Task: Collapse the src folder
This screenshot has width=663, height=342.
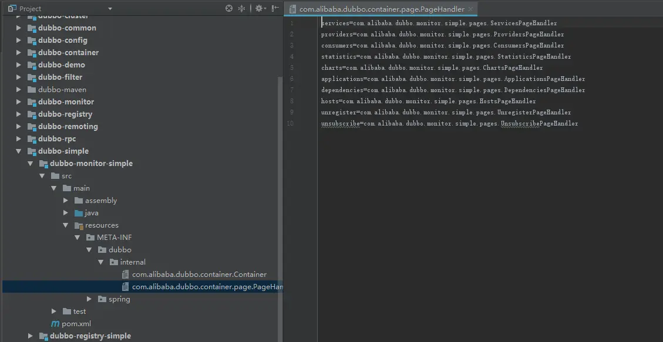Action: (42, 175)
